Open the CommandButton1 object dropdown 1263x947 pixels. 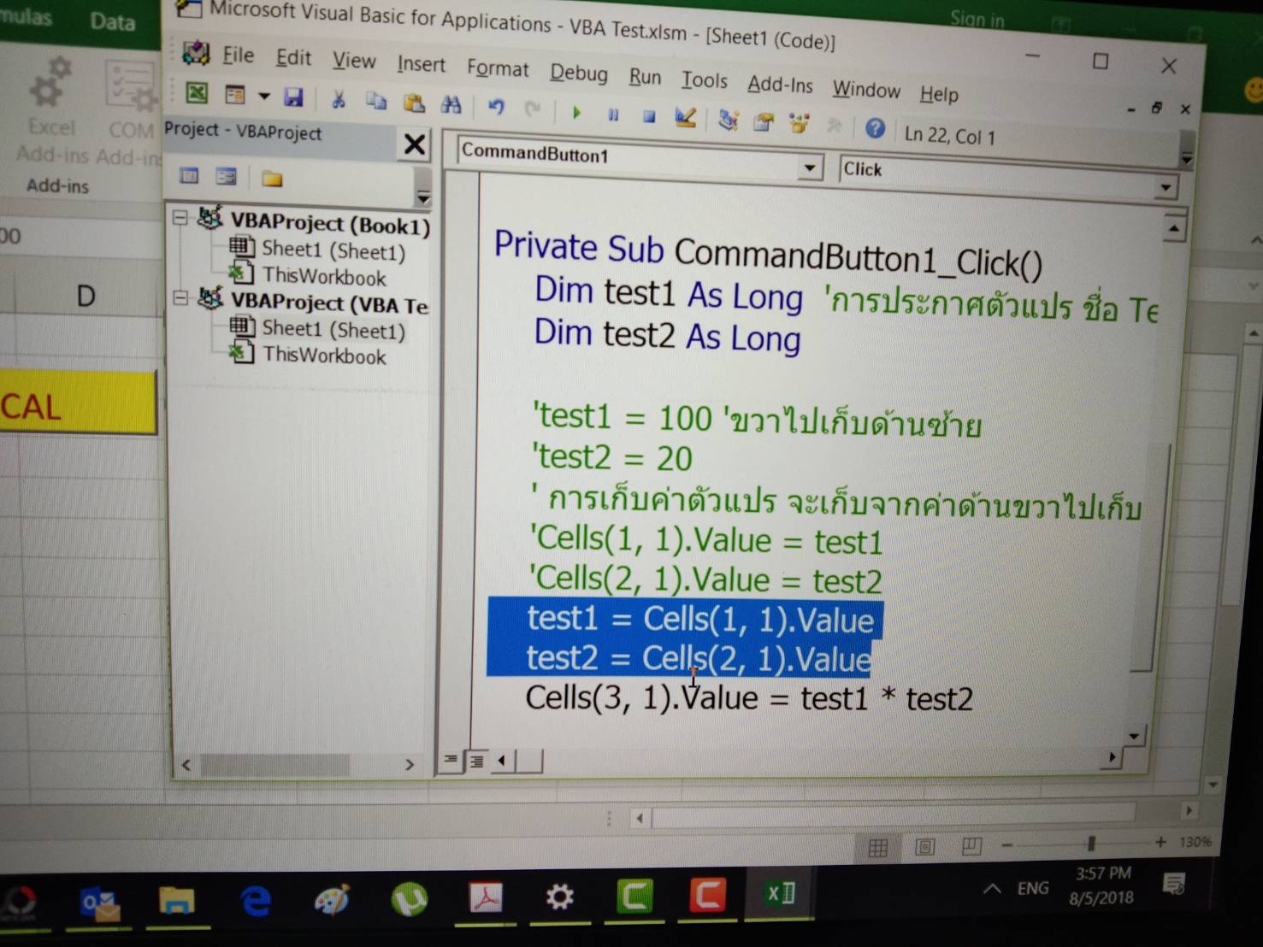tap(810, 167)
